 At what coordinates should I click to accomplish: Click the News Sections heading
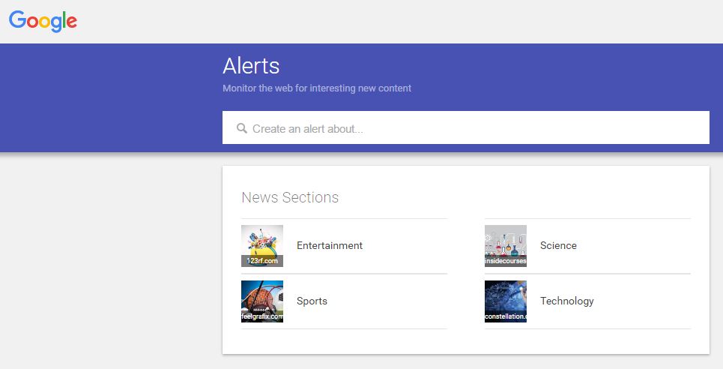[x=290, y=197]
